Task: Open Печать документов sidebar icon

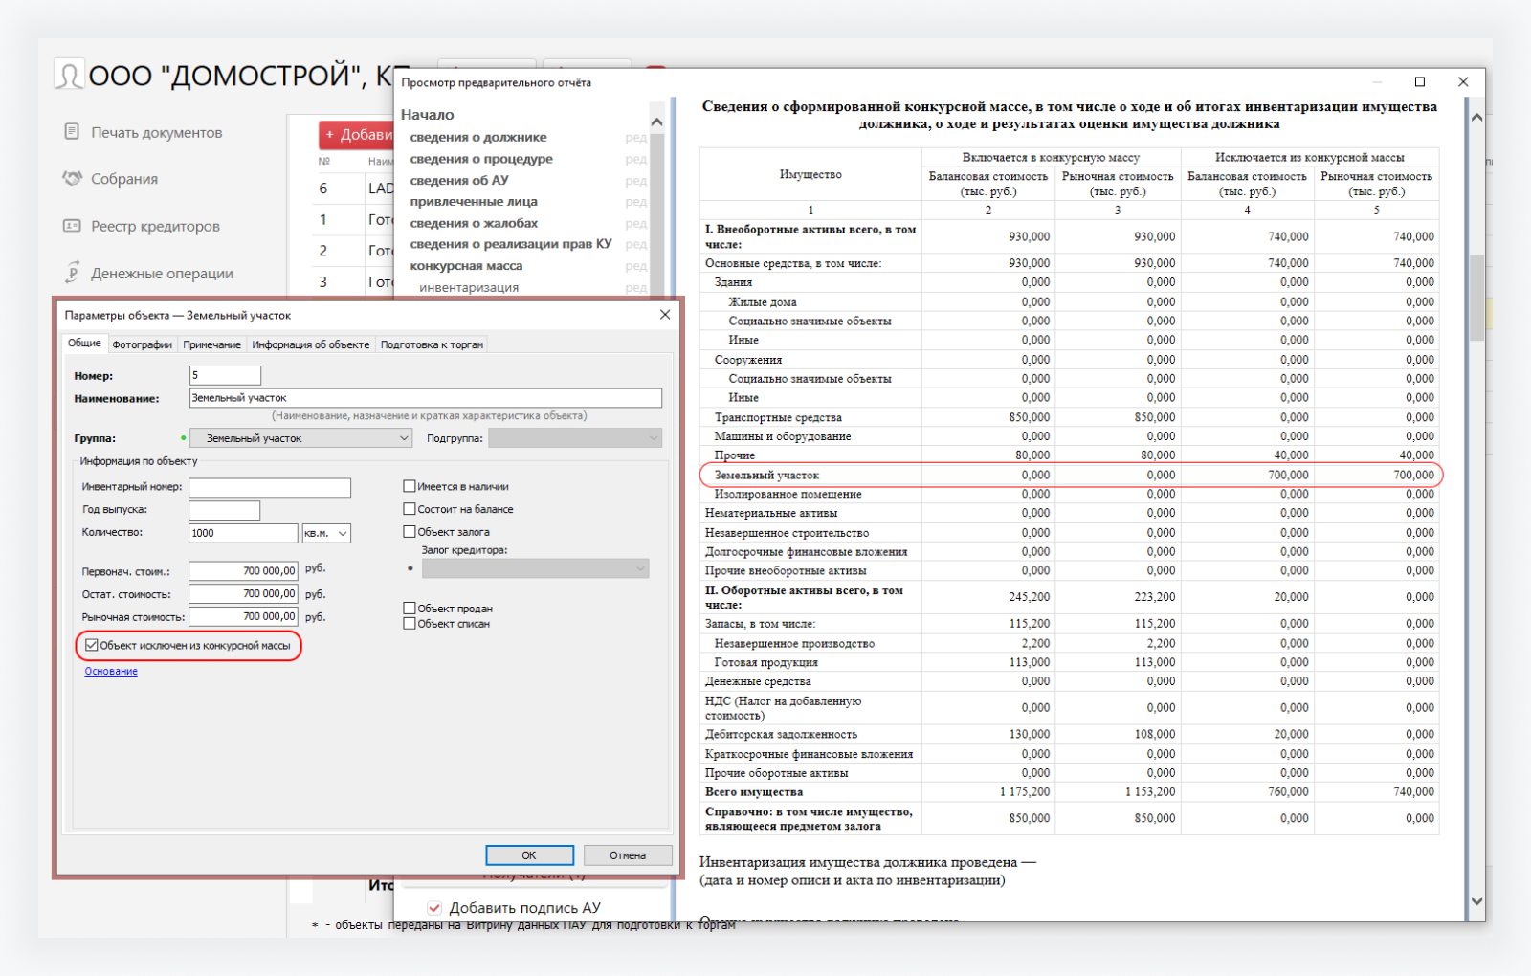Action: (x=72, y=131)
